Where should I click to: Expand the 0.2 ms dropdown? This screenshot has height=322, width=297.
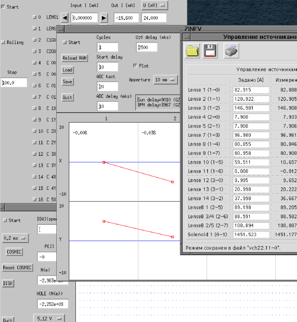15,238
